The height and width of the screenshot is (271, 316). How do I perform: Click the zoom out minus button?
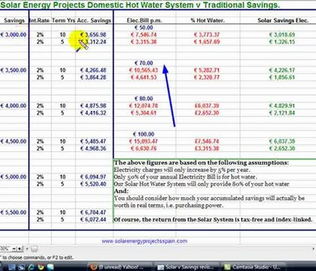[14, 249]
